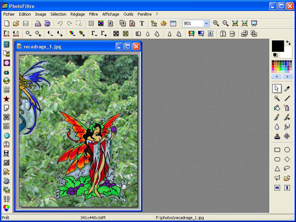Select the Brush tool
This screenshot has height=222, width=296.
point(277,117)
